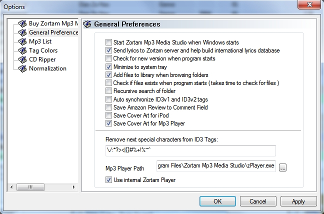
Task: Click the Buy Zortam Mp3 tree icon
Action: point(21,23)
